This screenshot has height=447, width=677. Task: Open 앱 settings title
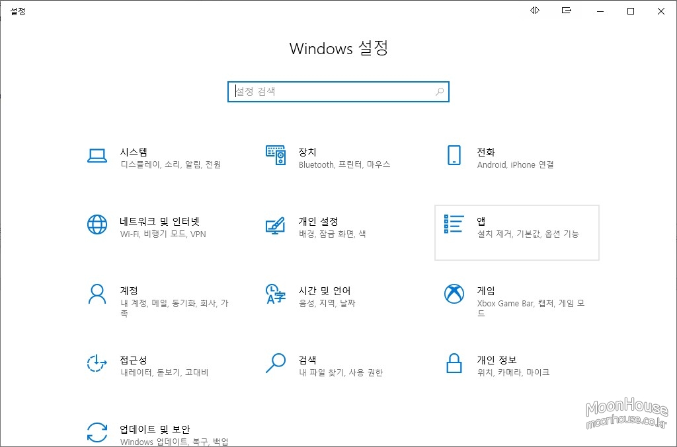point(481,221)
